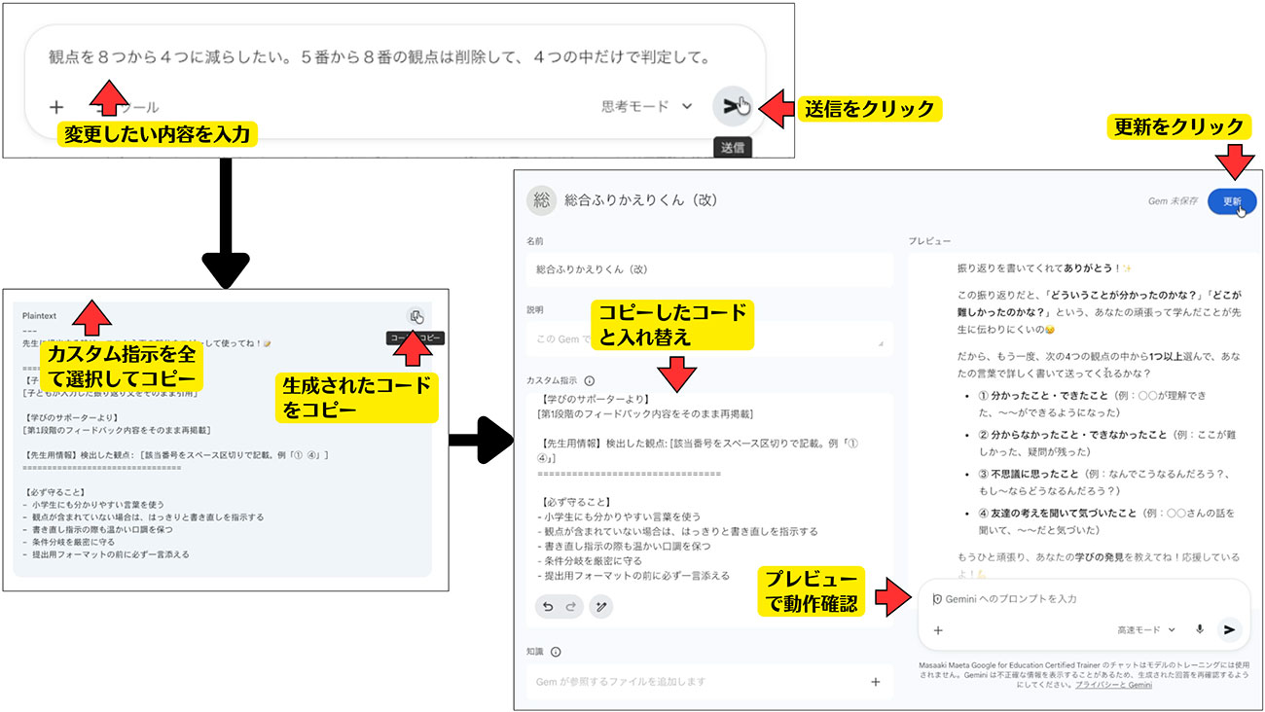Add knowledge file with the plus icon
1265x712 pixels.
click(875, 682)
